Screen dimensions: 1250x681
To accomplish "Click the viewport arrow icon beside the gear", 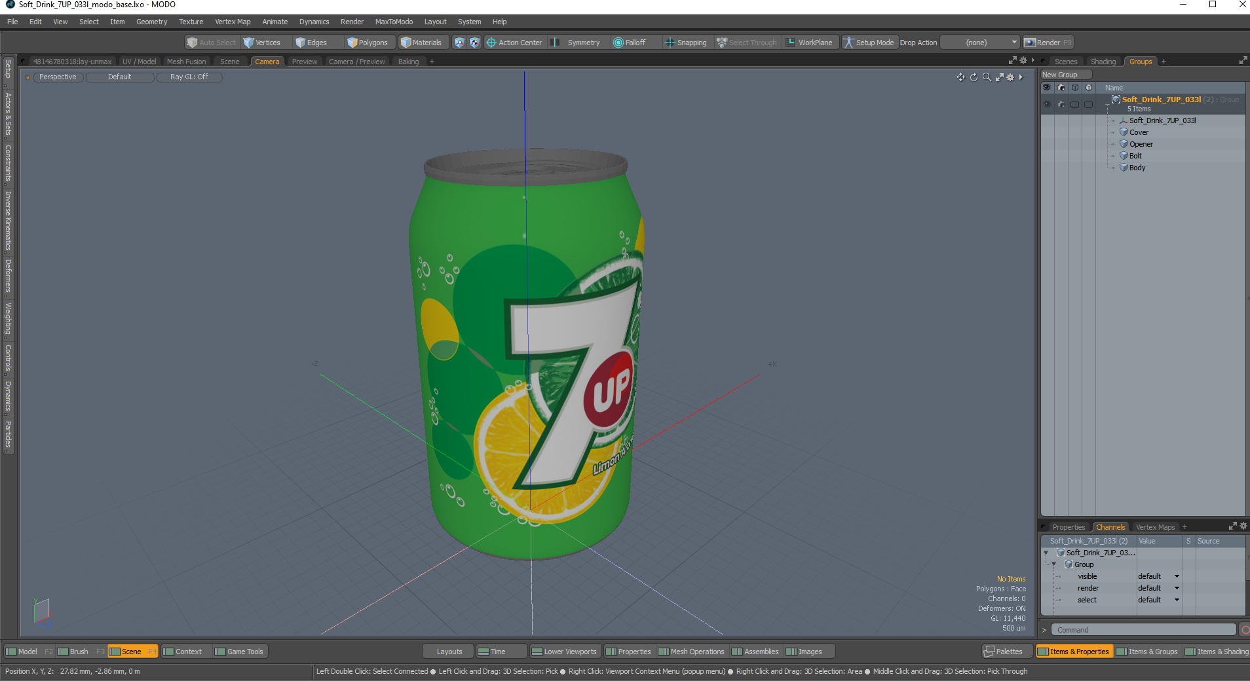I will coord(1021,77).
